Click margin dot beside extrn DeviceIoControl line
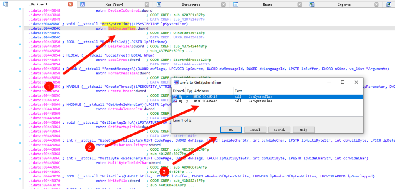 coord(20,9)
